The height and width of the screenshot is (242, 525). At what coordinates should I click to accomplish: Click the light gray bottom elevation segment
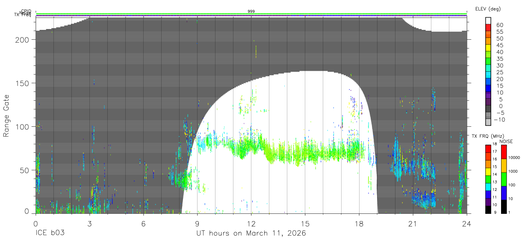[488, 123]
